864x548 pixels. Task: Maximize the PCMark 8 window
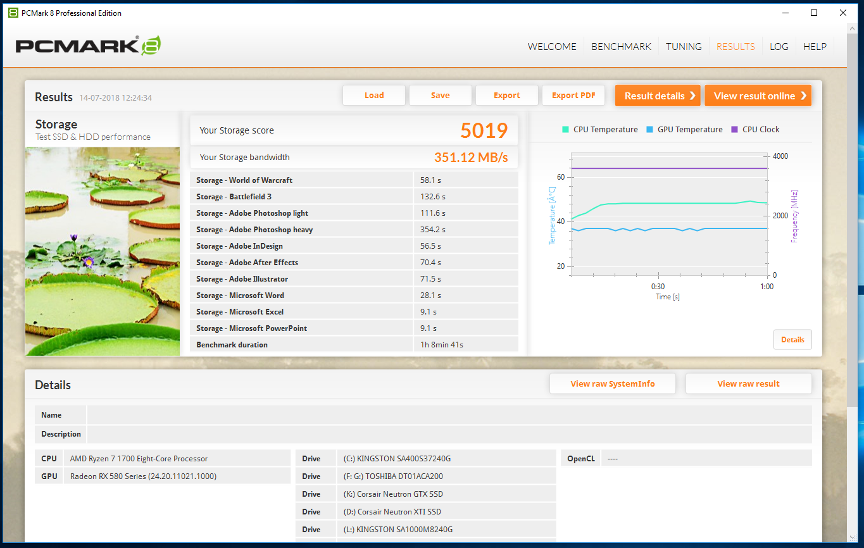click(815, 13)
